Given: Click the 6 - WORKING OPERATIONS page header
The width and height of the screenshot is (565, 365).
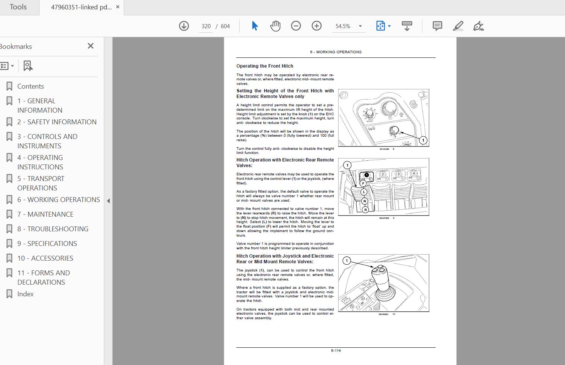Looking at the screenshot, I should pyautogui.click(x=336, y=52).
